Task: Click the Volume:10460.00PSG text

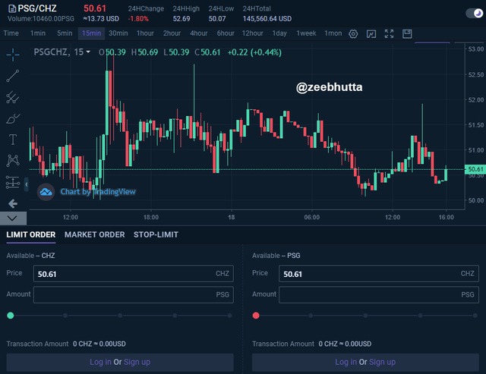Action: pos(41,19)
